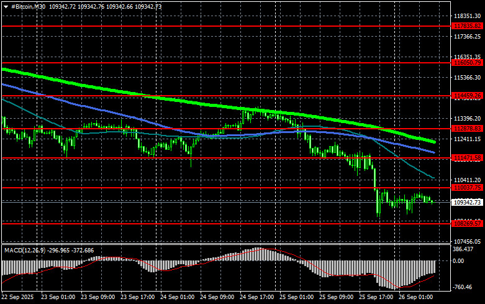
Task: Click the 116050.79 red price level label
Action: coord(467,63)
